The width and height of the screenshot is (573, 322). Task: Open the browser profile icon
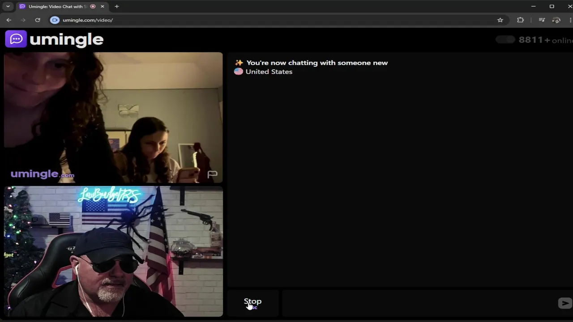(x=556, y=20)
